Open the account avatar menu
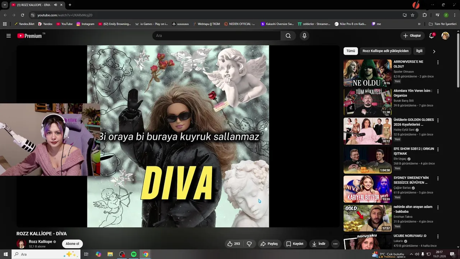The width and height of the screenshot is (460, 259). click(445, 36)
